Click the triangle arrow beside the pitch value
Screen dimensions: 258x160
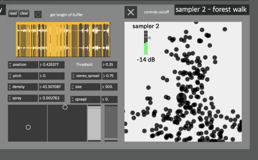point(41,76)
